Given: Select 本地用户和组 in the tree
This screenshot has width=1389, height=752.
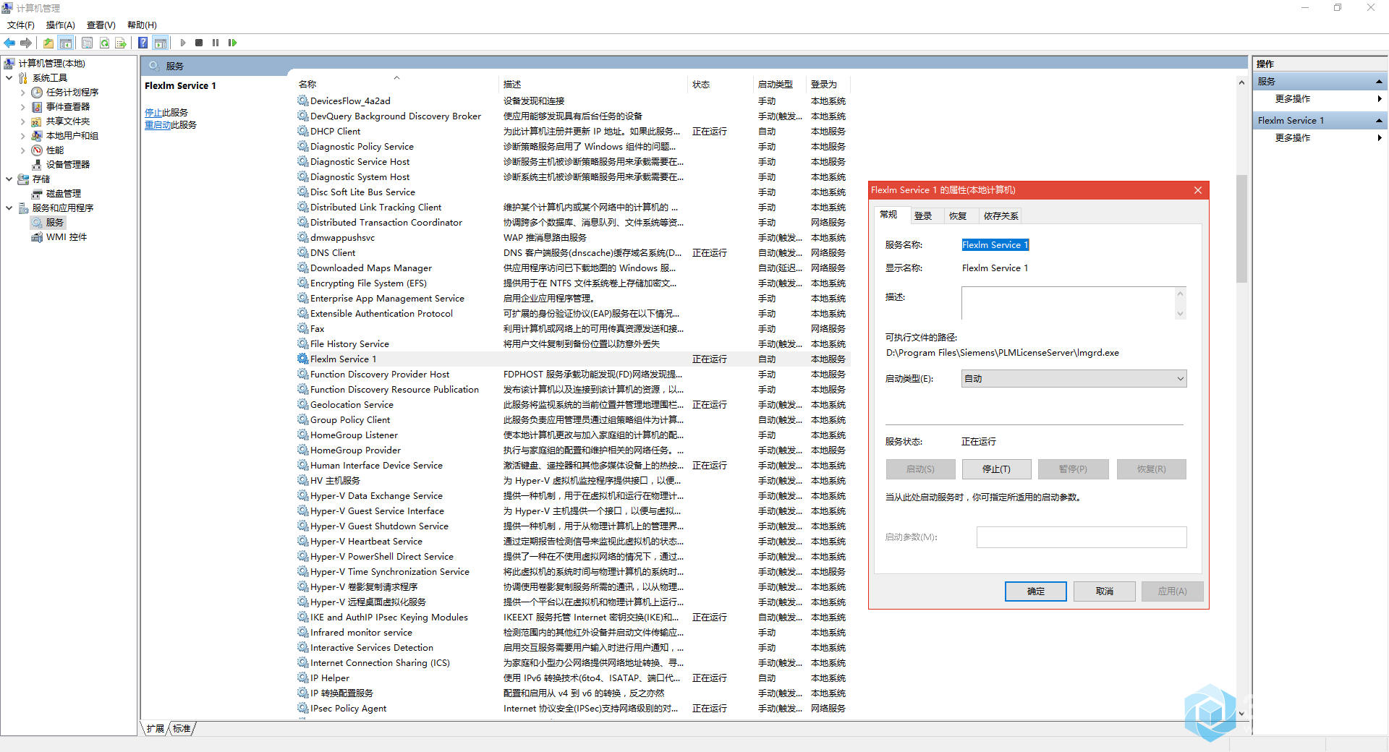Looking at the screenshot, I should (72, 136).
